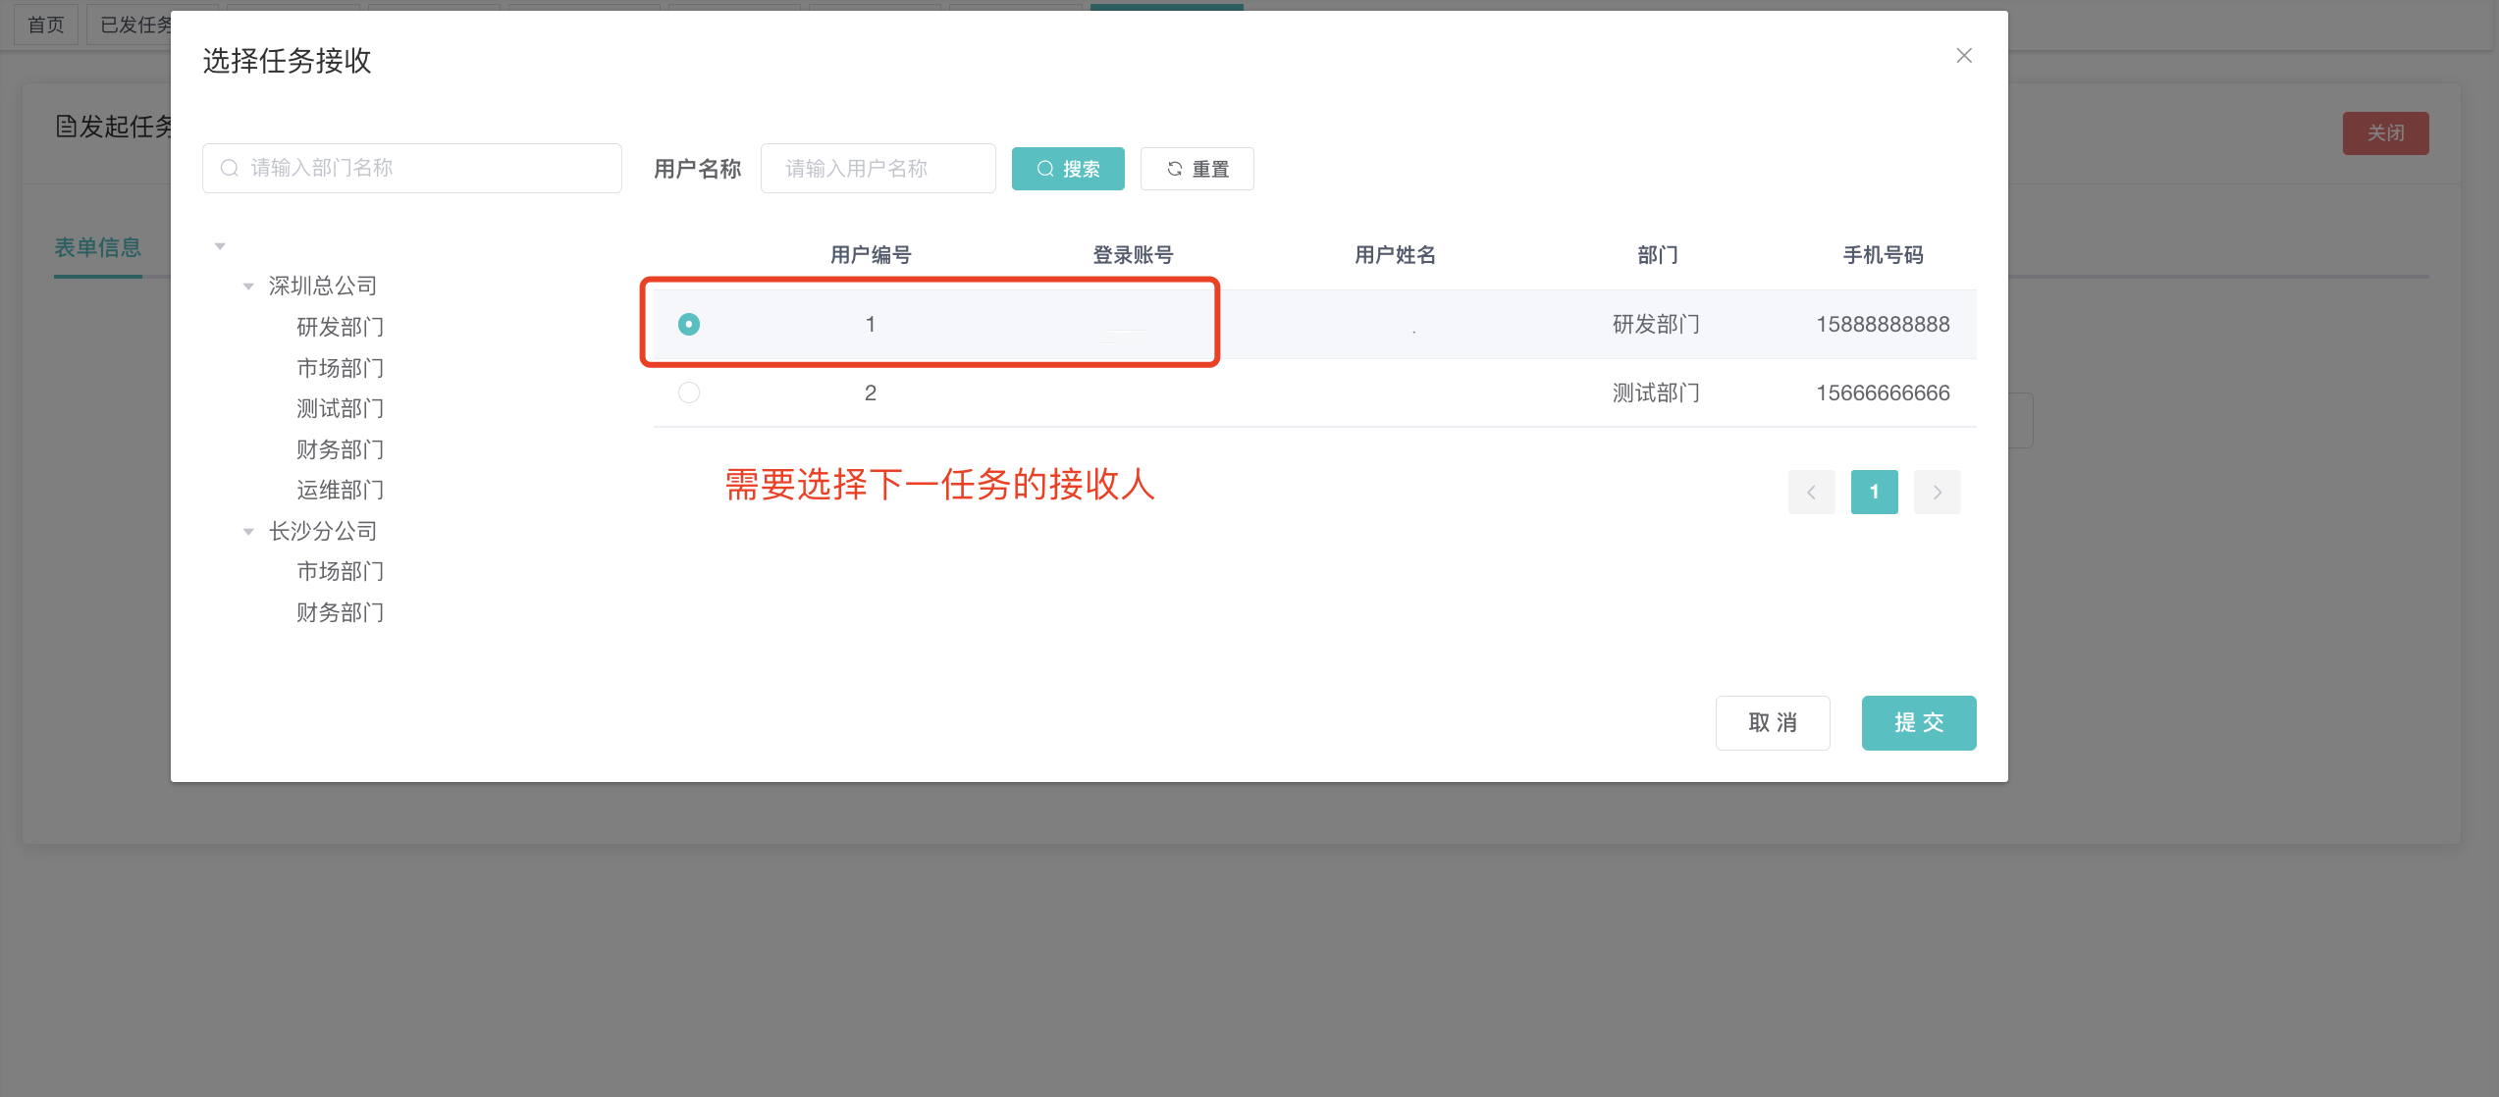Collapse the root department tree arrow
The width and height of the screenshot is (2499, 1097).
tap(220, 245)
